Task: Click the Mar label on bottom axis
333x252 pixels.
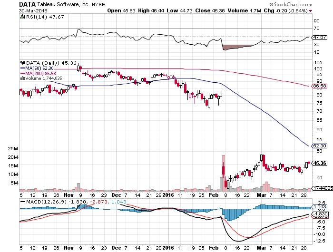Action: click(x=261, y=248)
